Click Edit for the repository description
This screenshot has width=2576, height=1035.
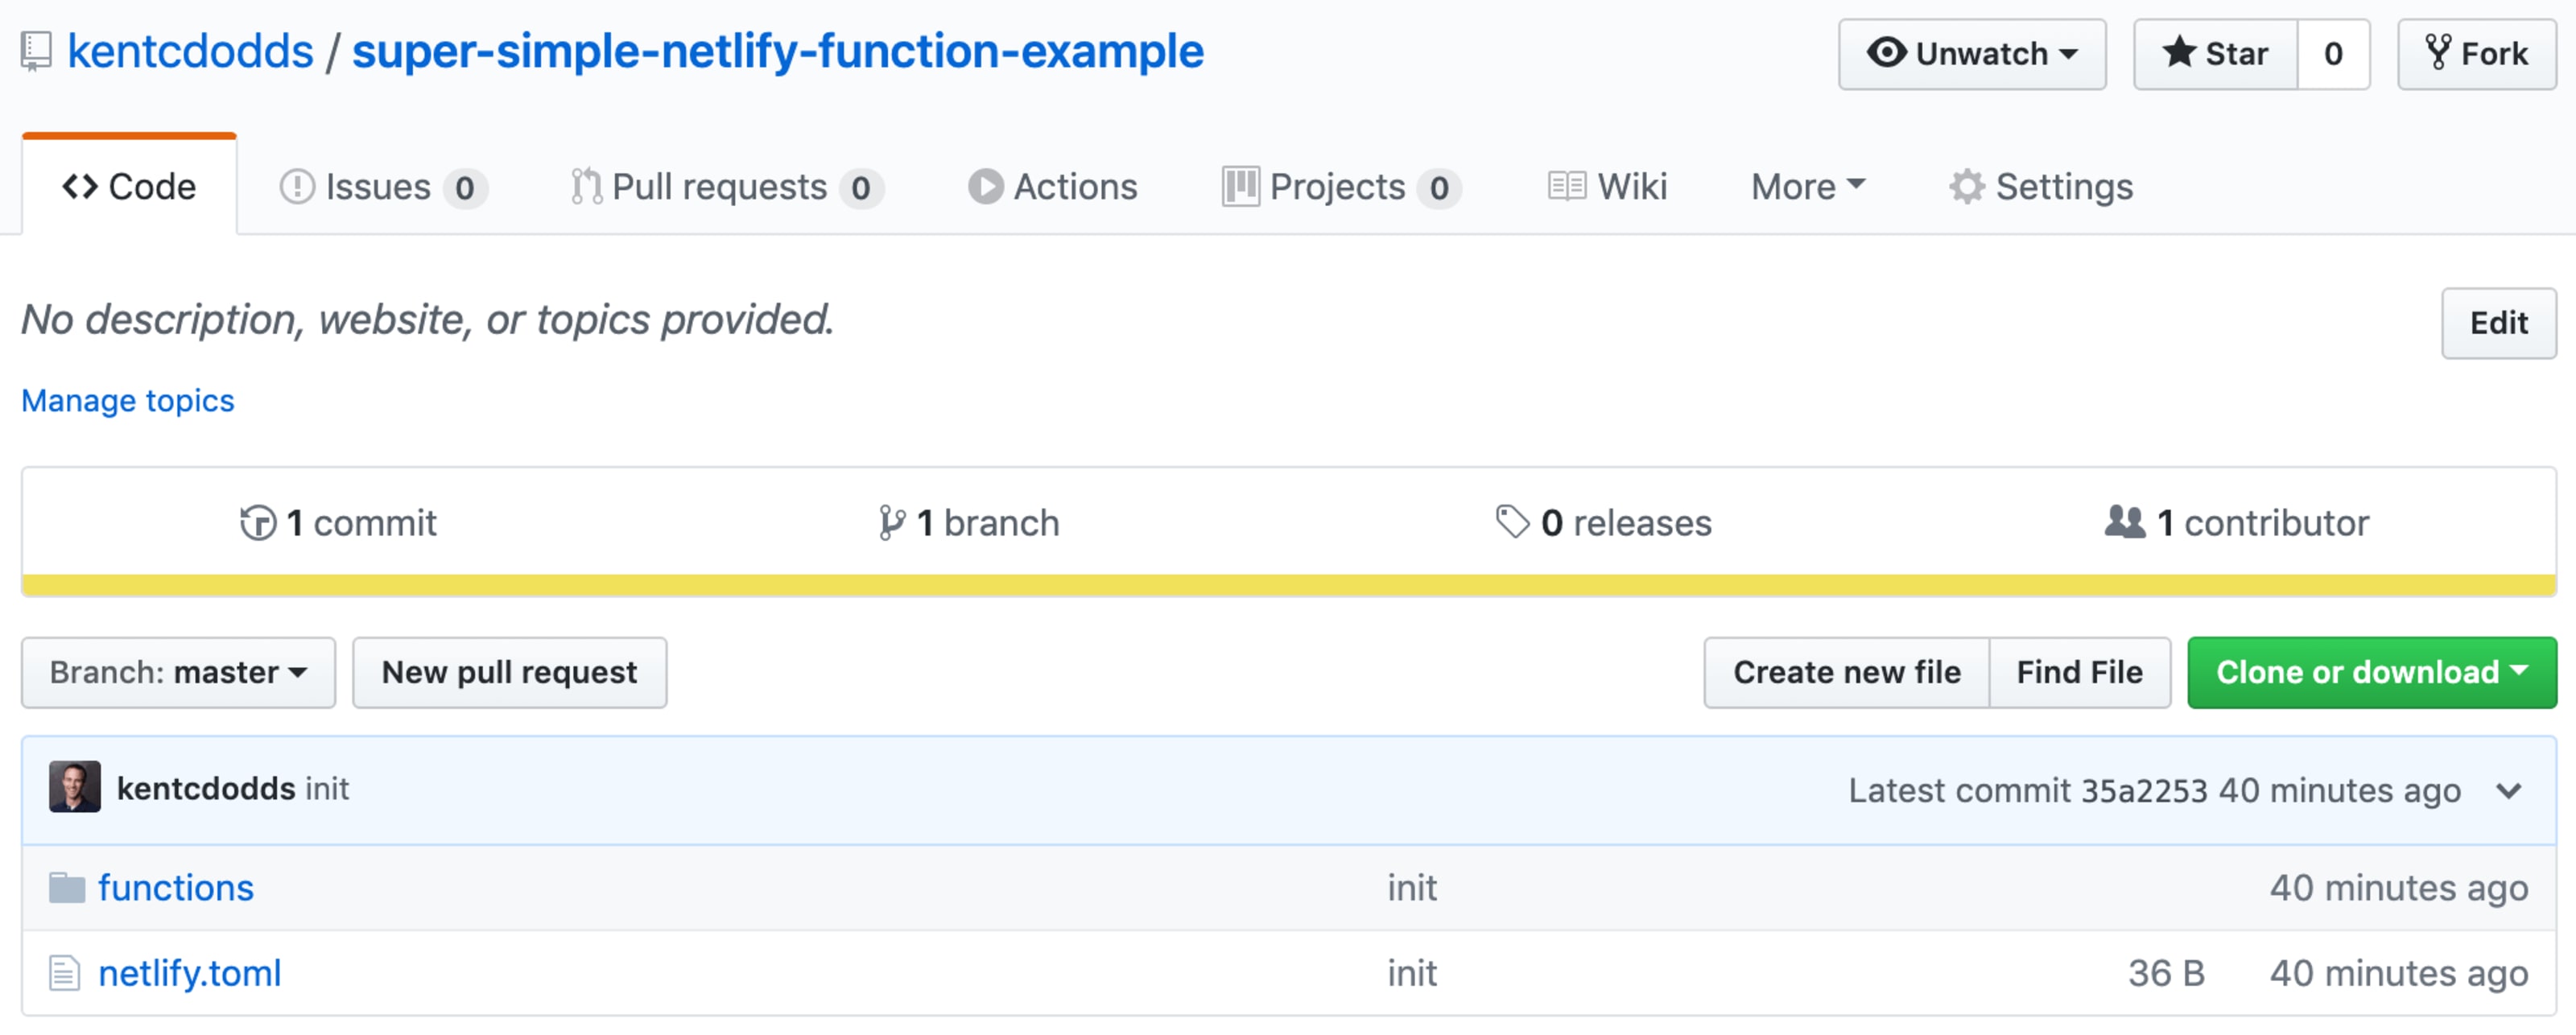(x=2498, y=323)
